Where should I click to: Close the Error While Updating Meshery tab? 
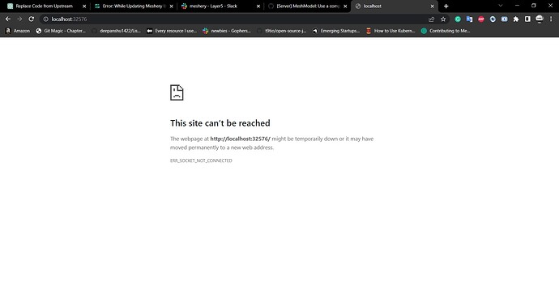coord(172,6)
